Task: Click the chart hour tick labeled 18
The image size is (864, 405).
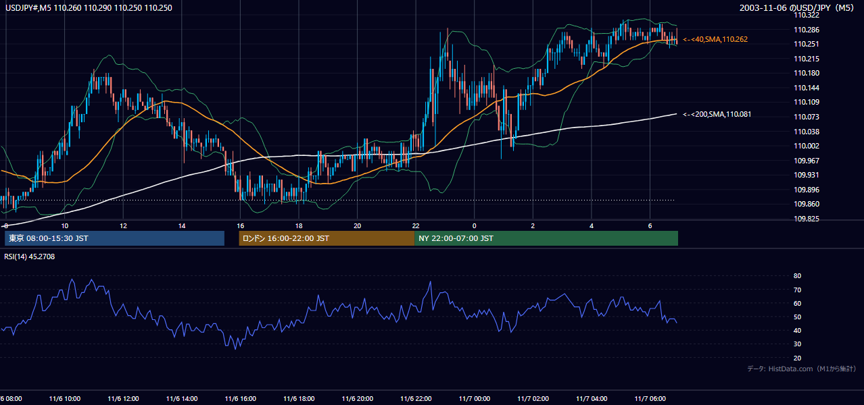Action: pyautogui.click(x=299, y=225)
